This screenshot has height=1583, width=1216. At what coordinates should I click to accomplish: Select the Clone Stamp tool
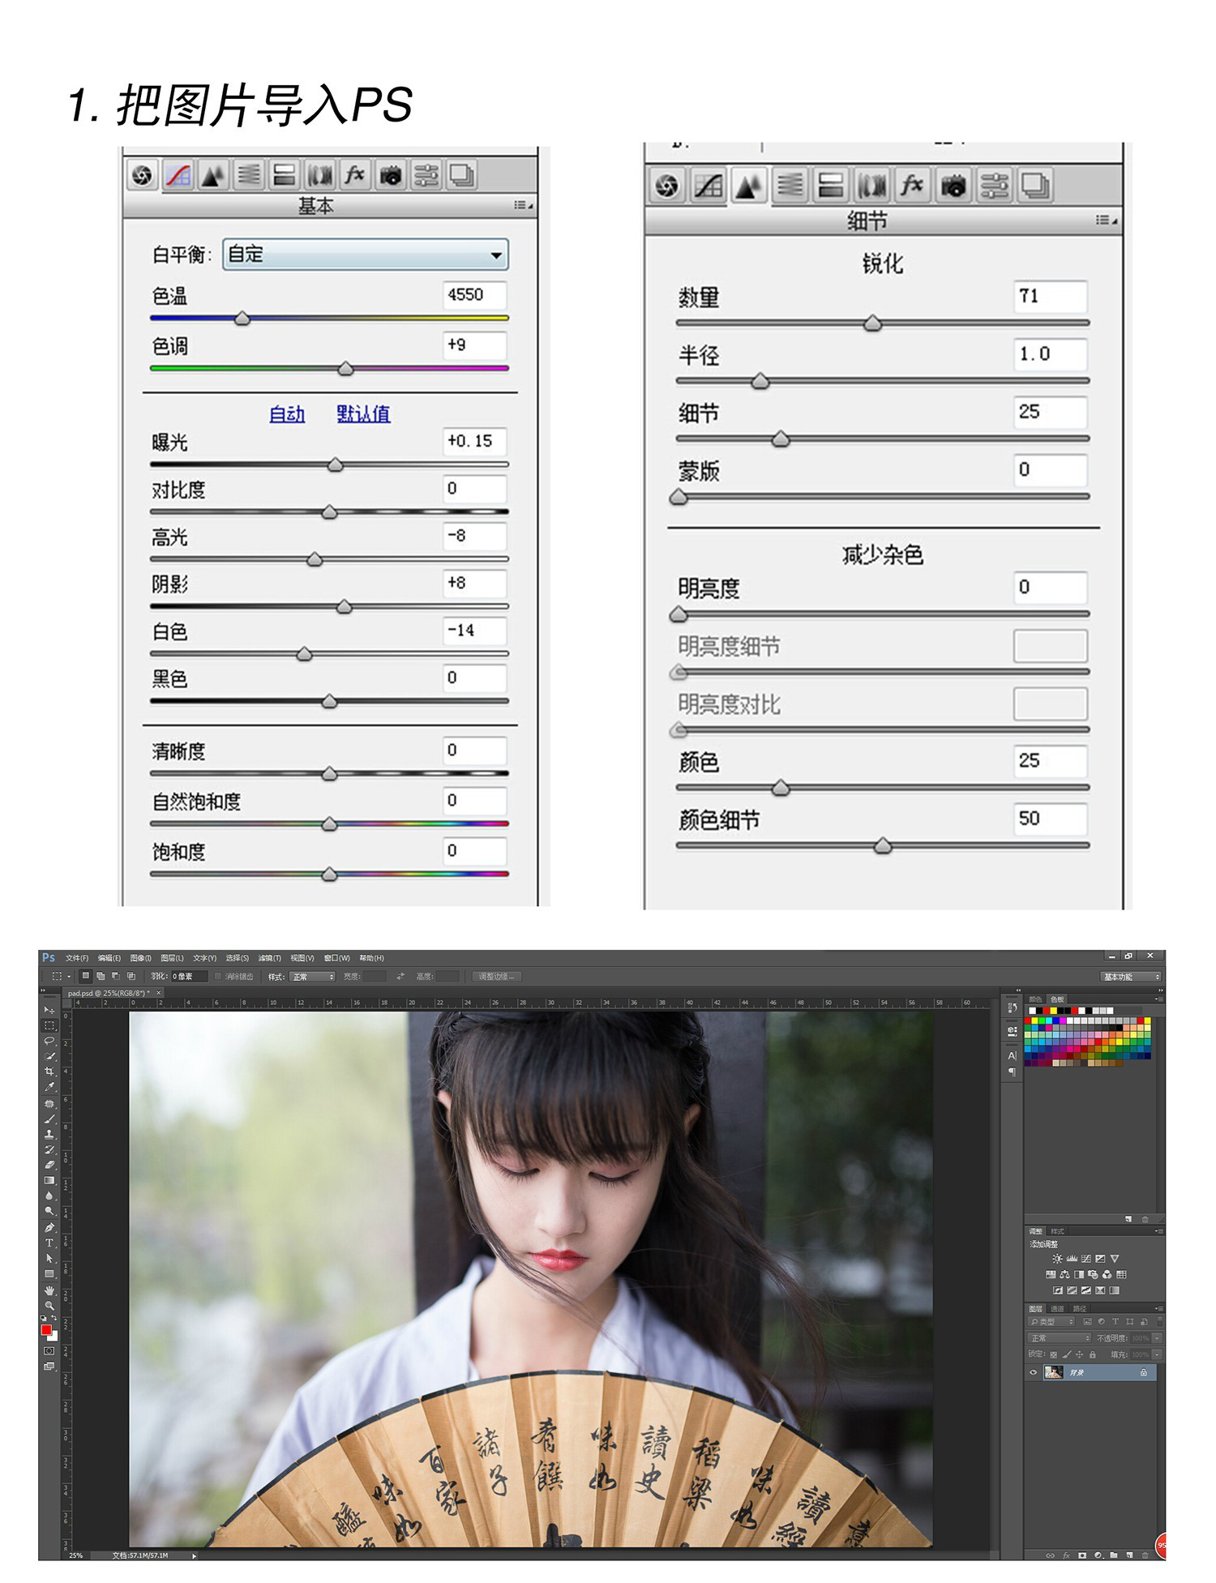coord(49,1134)
